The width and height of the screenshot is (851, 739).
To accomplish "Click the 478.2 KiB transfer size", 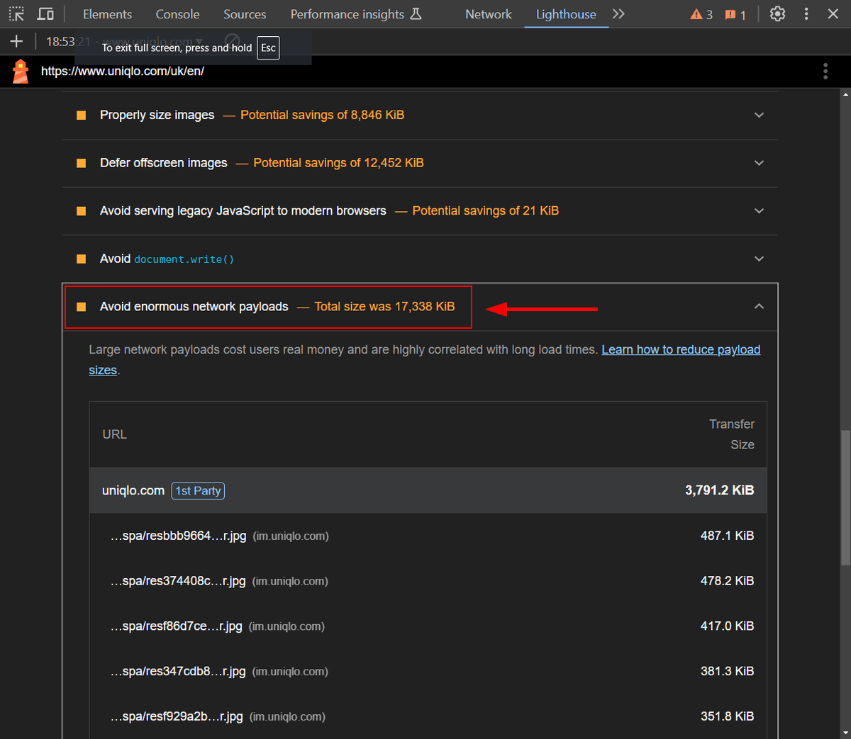I will (x=727, y=581).
